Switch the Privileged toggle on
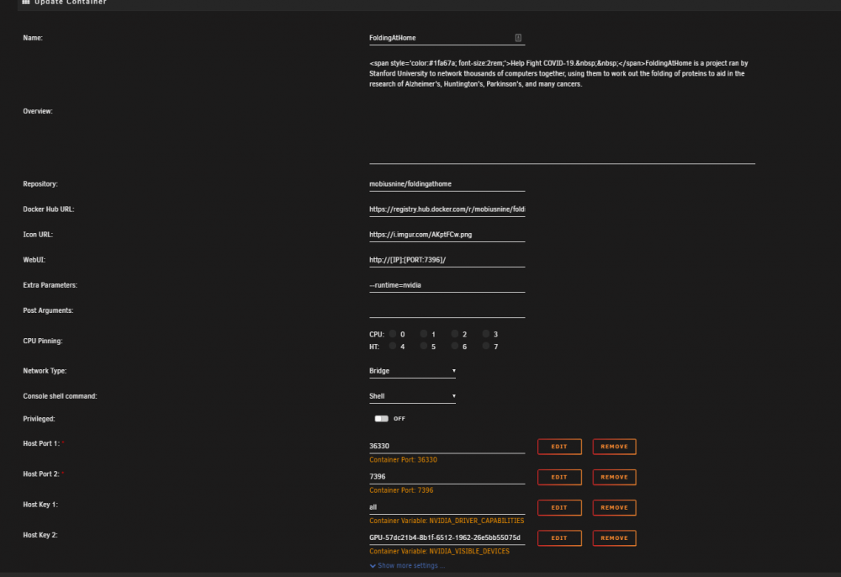This screenshot has width=841, height=577. point(381,418)
